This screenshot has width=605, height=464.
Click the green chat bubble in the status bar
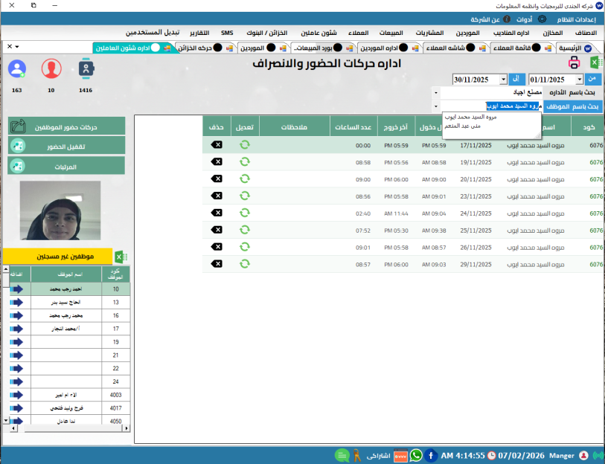click(342, 455)
